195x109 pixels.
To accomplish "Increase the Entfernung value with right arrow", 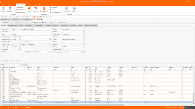I will pyautogui.click(x=20, y=47).
